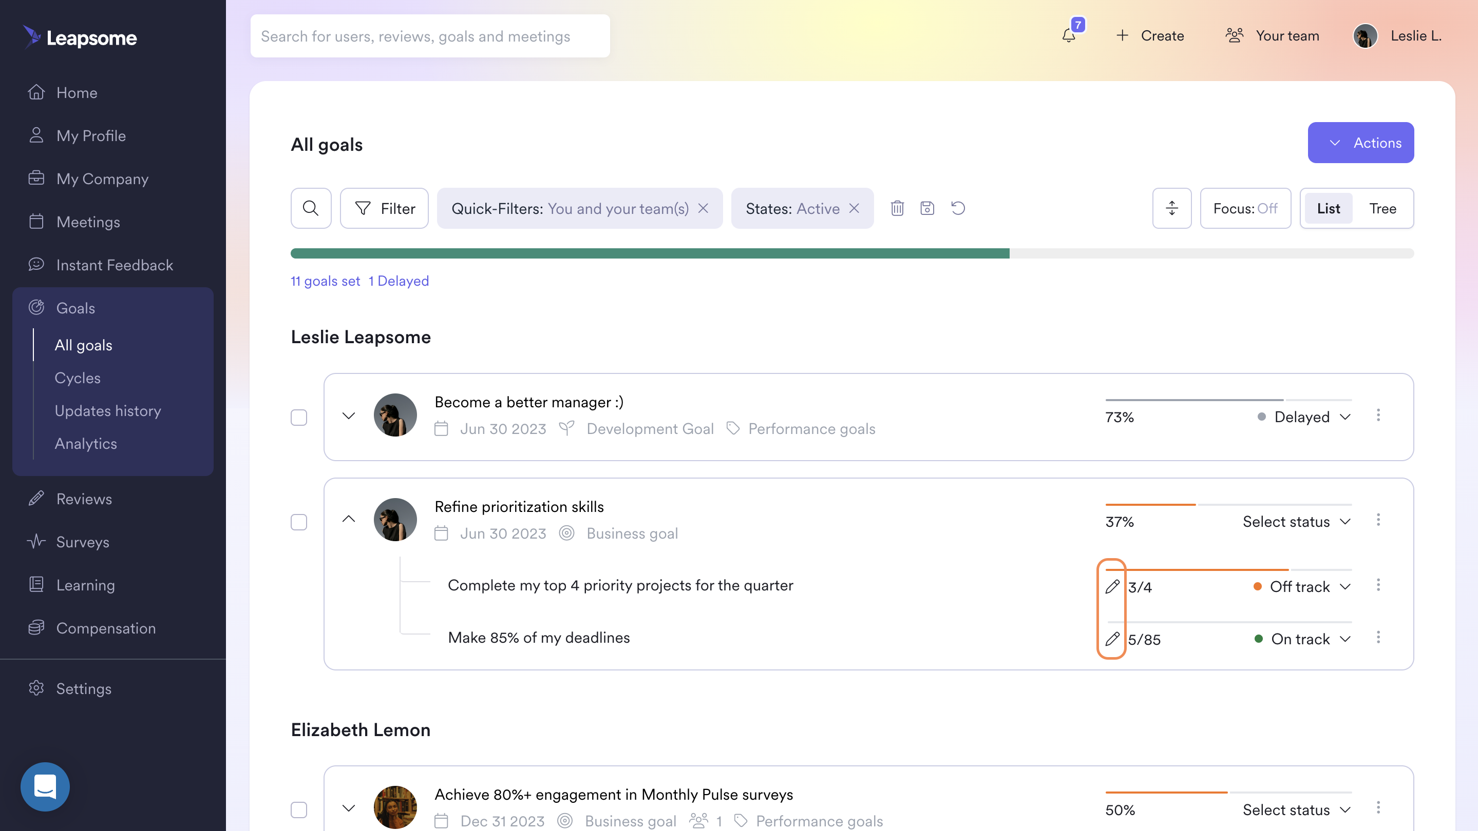Image resolution: width=1478 pixels, height=831 pixels.
Task: Collapse the 'Refine prioritization skills' goal
Action: (348, 519)
